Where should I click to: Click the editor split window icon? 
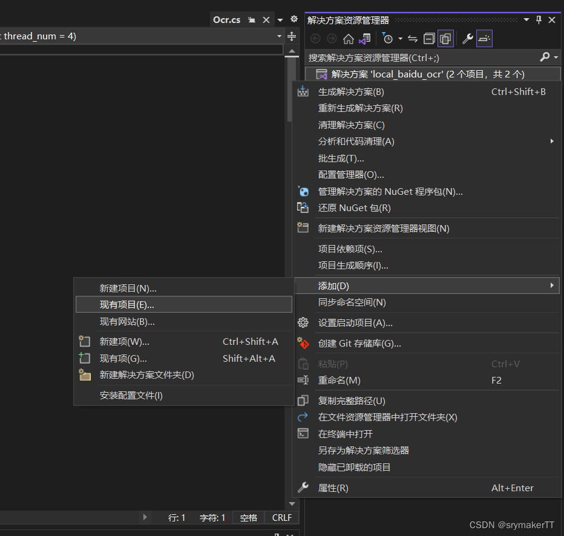[x=292, y=36]
